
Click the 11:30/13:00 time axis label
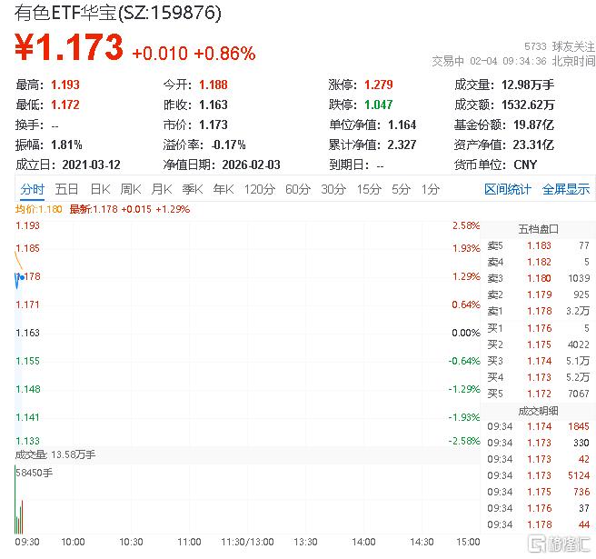(x=247, y=542)
